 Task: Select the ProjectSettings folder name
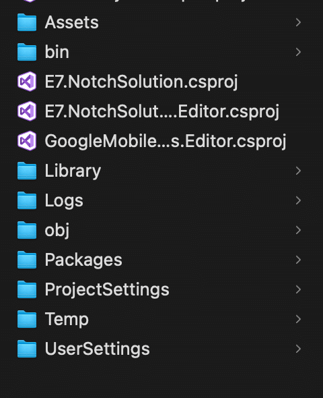click(x=107, y=290)
